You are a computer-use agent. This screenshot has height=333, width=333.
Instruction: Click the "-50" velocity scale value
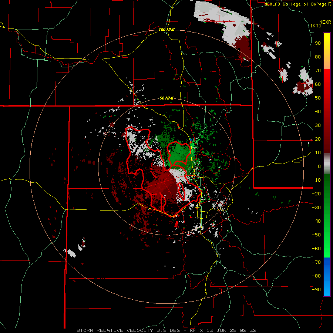(x=316, y=235)
